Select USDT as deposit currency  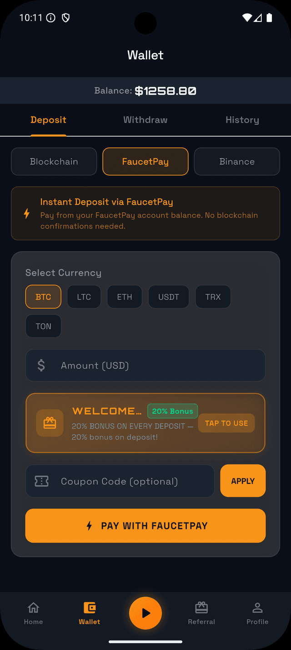point(168,296)
